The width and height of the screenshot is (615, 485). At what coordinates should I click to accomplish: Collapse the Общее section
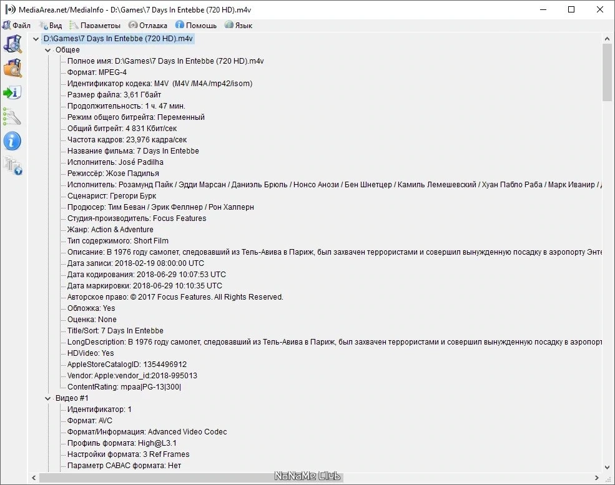[x=47, y=50]
